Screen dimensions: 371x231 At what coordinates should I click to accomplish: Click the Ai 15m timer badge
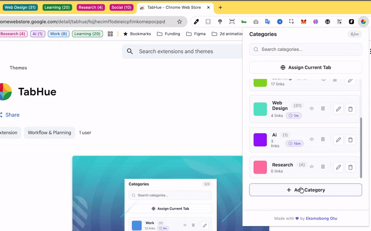tap(294, 144)
